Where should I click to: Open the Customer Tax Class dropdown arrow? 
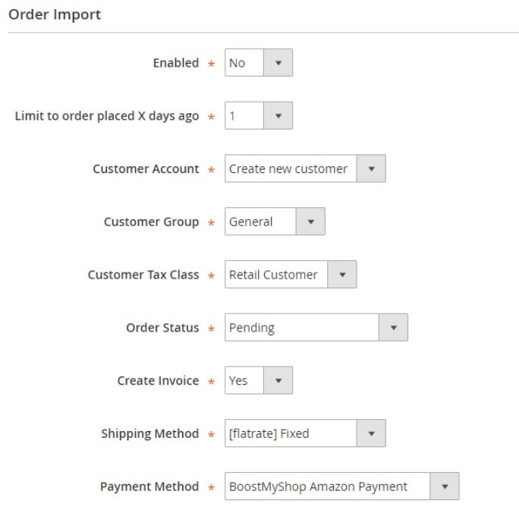[x=342, y=275]
